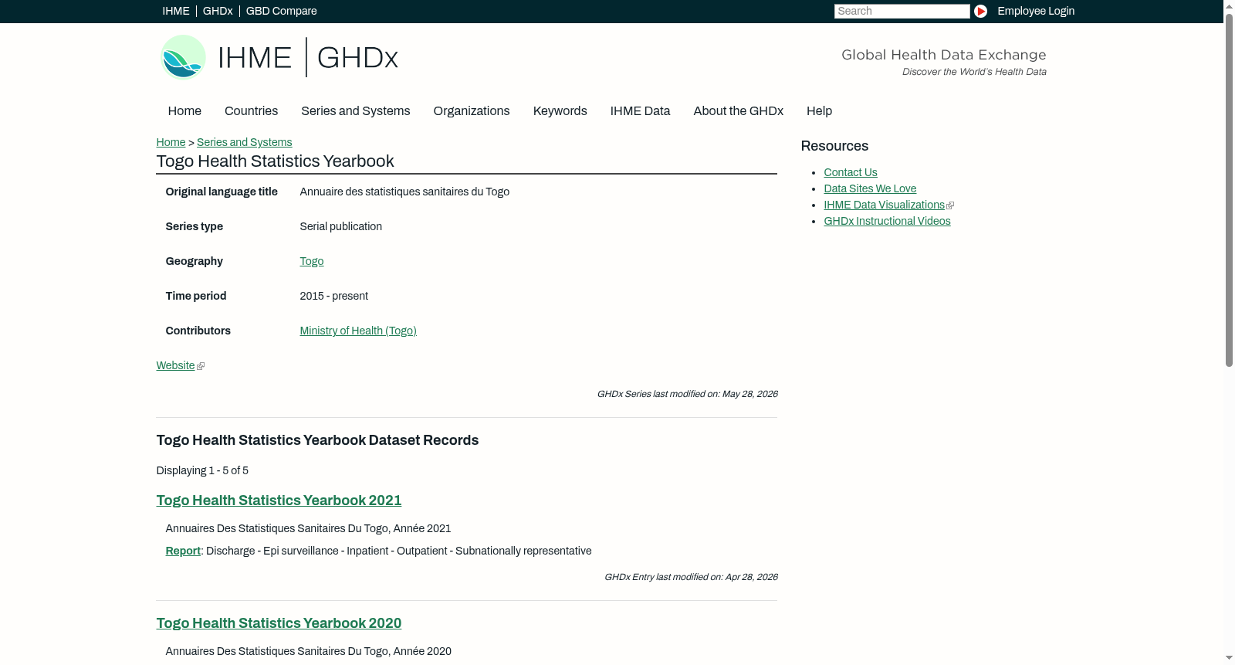Click the Report link for 2021
The height and width of the screenshot is (665, 1235).
[x=183, y=551]
